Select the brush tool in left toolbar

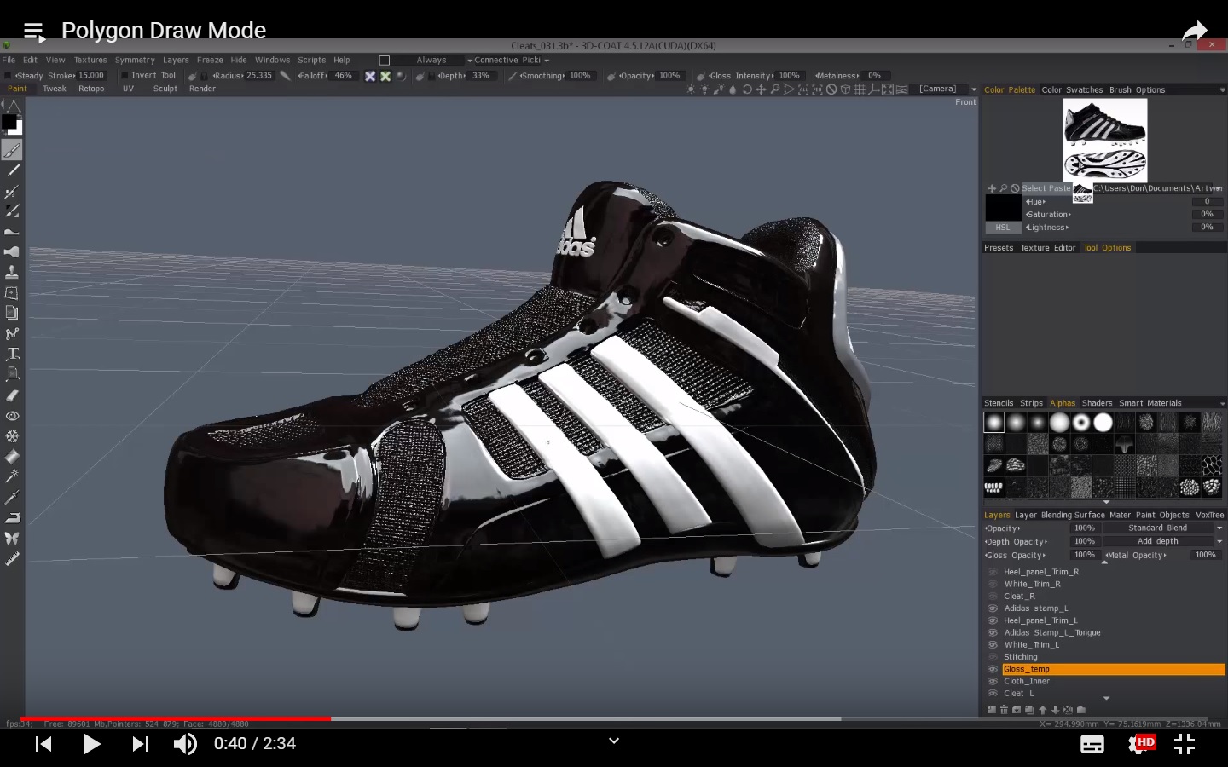pos(12,151)
